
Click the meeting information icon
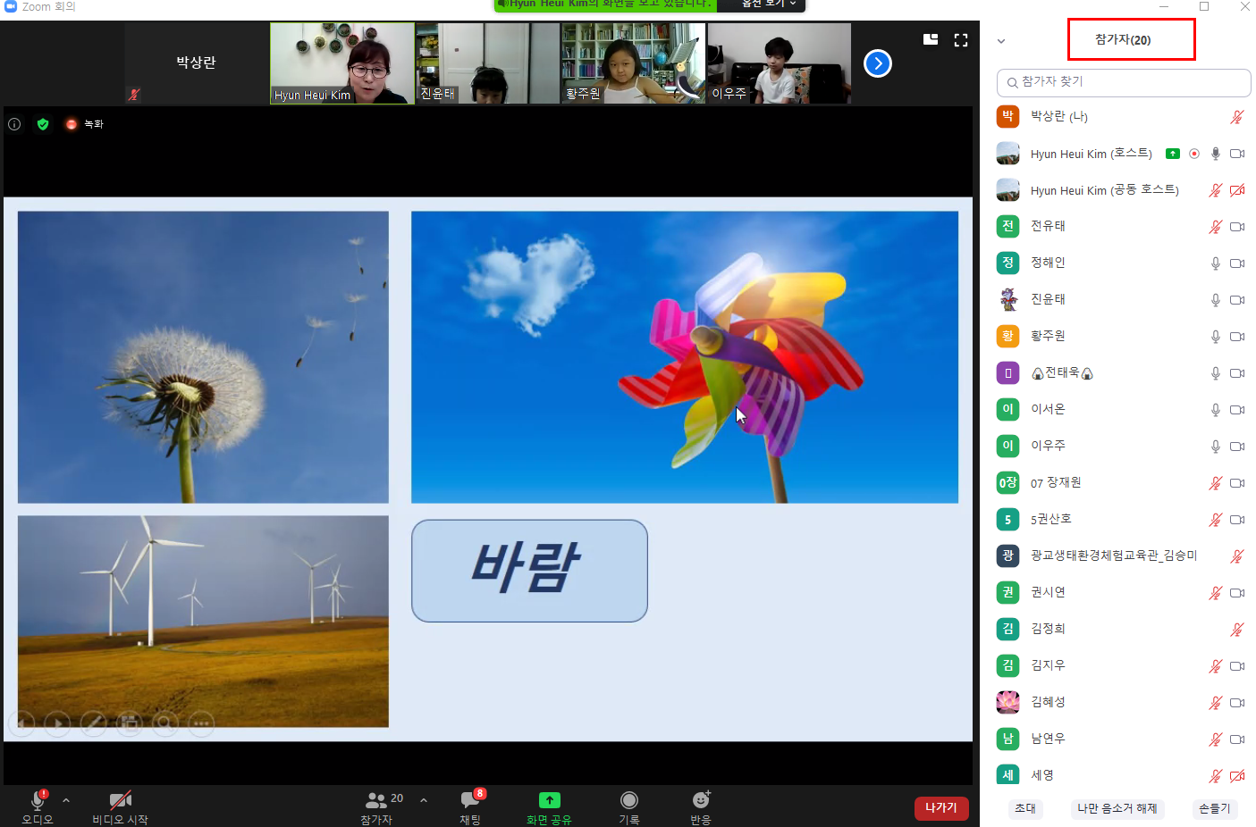pos(14,124)
